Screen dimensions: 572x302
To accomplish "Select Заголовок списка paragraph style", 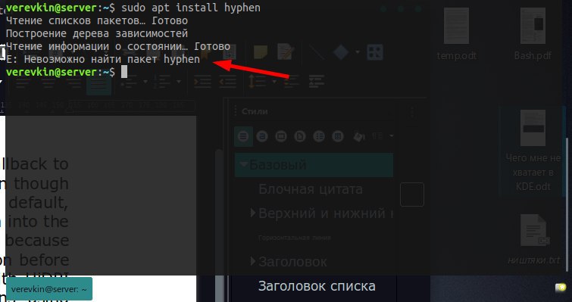I will point(317,286).
